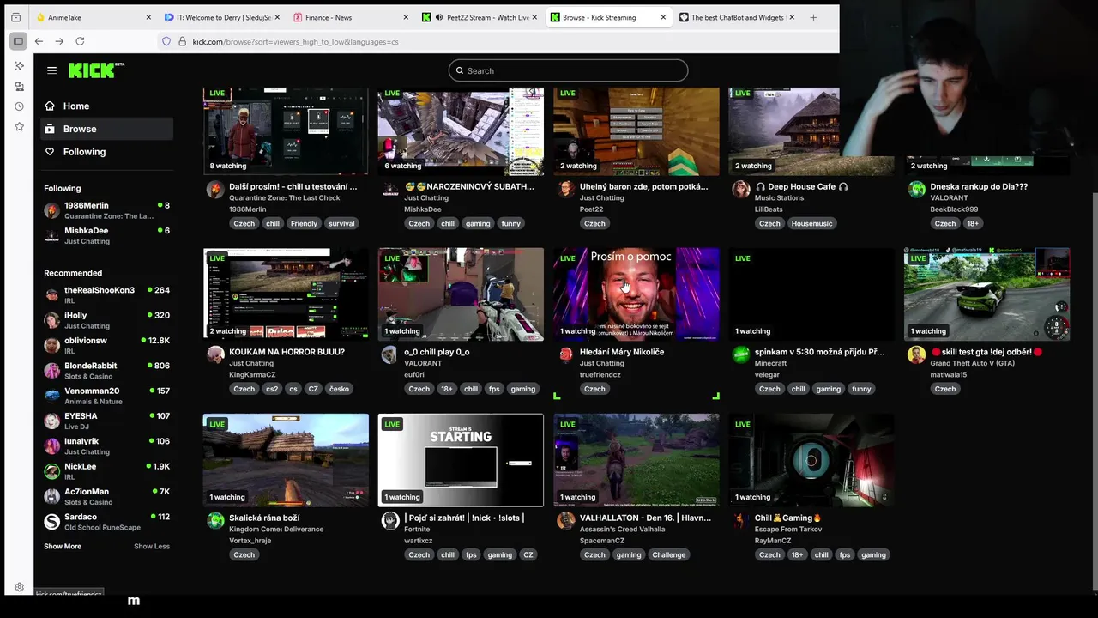Open recommended channel iHolly
The width and height of the screenshot is (1098, 618).
[x=106, y=320]
